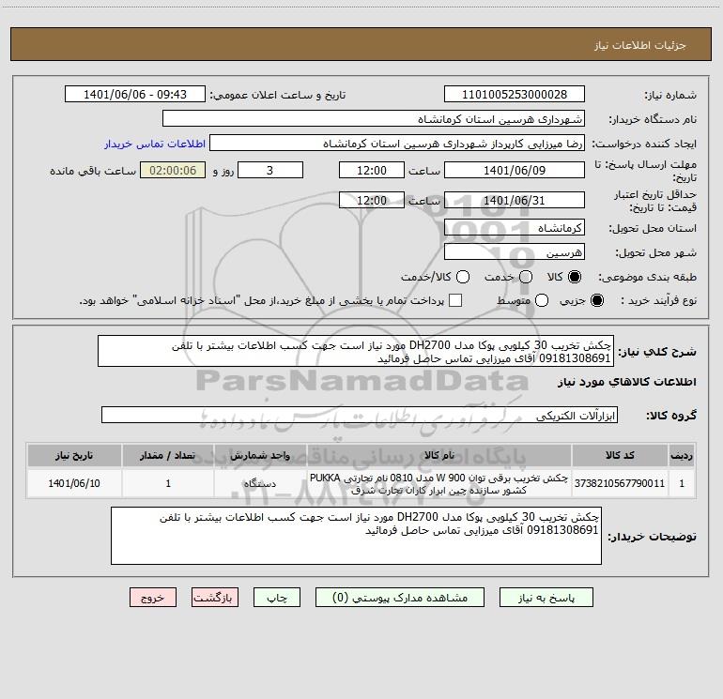
Task: Select the جزیی purchase type radio
Action: [597, 300]
